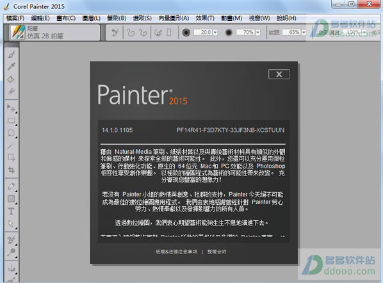This screenshot has height=283, width=383.
Task: Toggle Perspective-Guided Strokes option
Action: [x=169, y=32]
